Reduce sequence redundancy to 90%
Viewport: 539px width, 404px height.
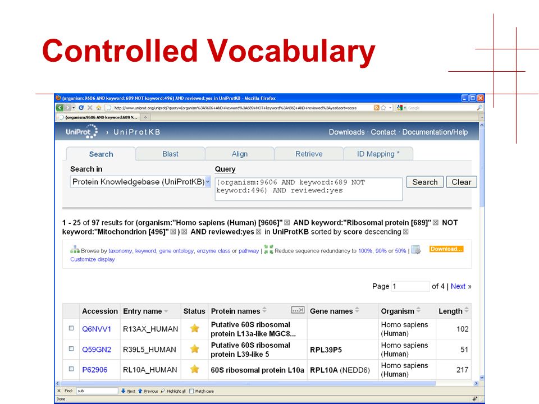[381, 251]
